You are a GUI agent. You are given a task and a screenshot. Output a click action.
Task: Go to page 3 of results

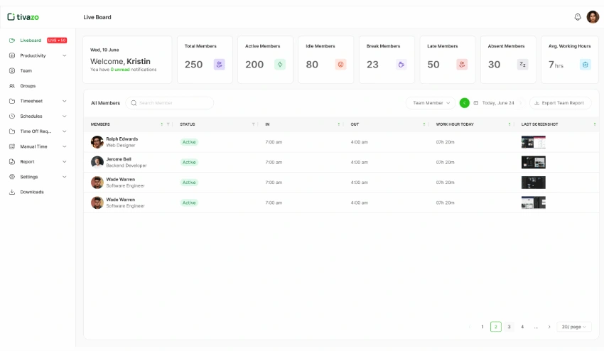pos(509,327)
